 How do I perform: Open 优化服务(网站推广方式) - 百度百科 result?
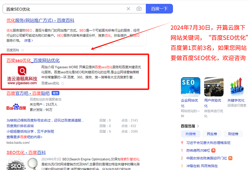coord(40,21)
